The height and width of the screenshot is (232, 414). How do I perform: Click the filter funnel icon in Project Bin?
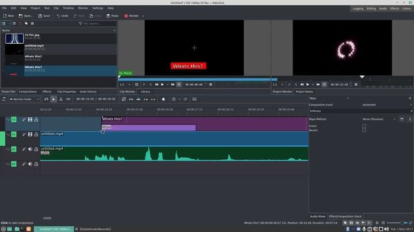[80, 23]
